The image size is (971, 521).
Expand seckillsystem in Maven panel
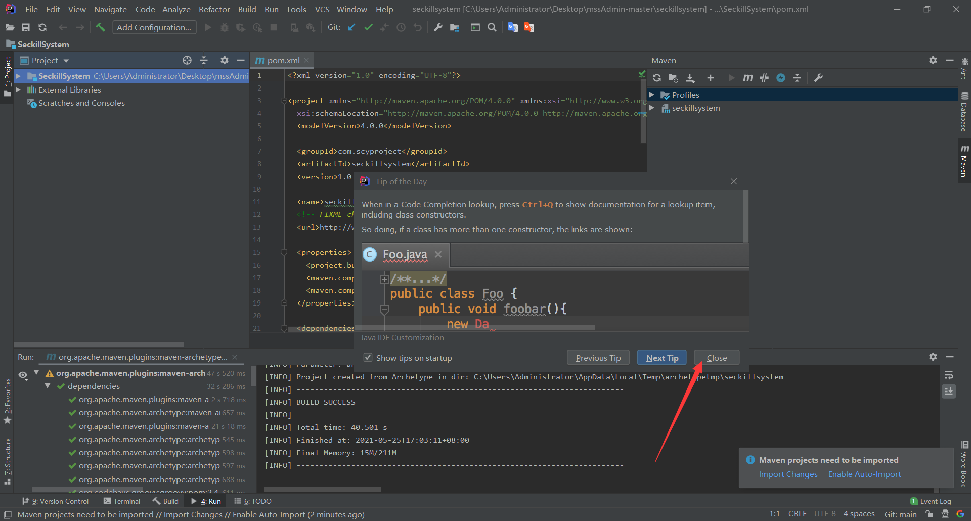[652, 108]
